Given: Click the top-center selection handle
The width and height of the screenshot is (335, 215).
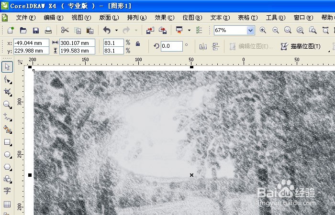Looking at the screenshot, I should pyautogui.click(x=191, y=67).
